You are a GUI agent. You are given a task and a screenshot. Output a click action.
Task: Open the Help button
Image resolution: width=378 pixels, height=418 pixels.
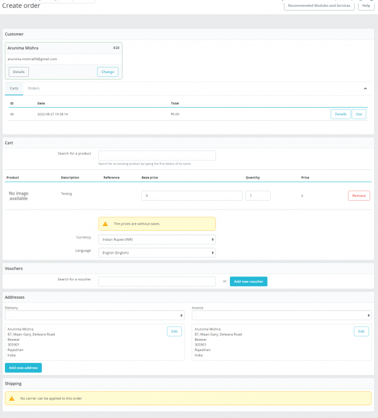pyautogui.click(x=366, y=6)
